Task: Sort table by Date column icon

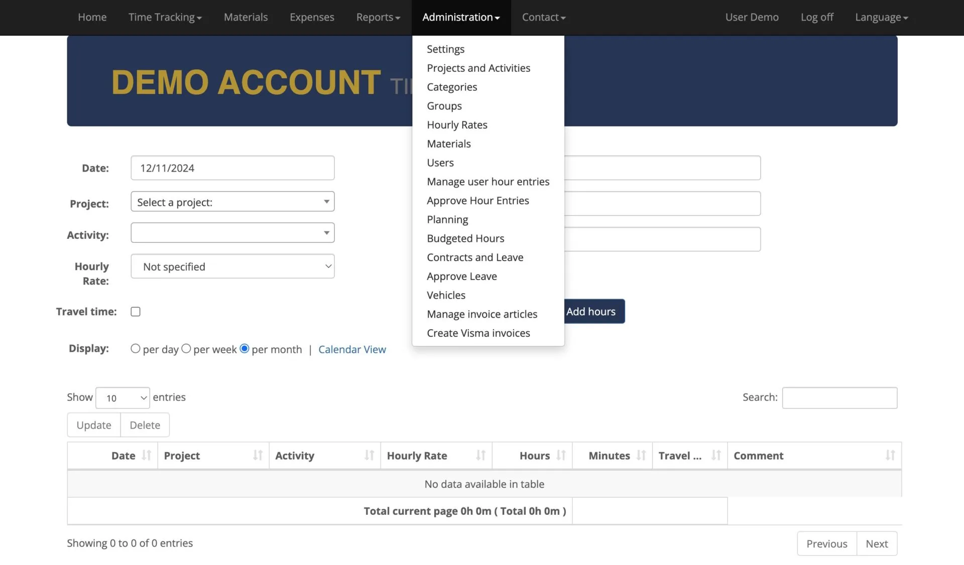Action: click(146, 455)
